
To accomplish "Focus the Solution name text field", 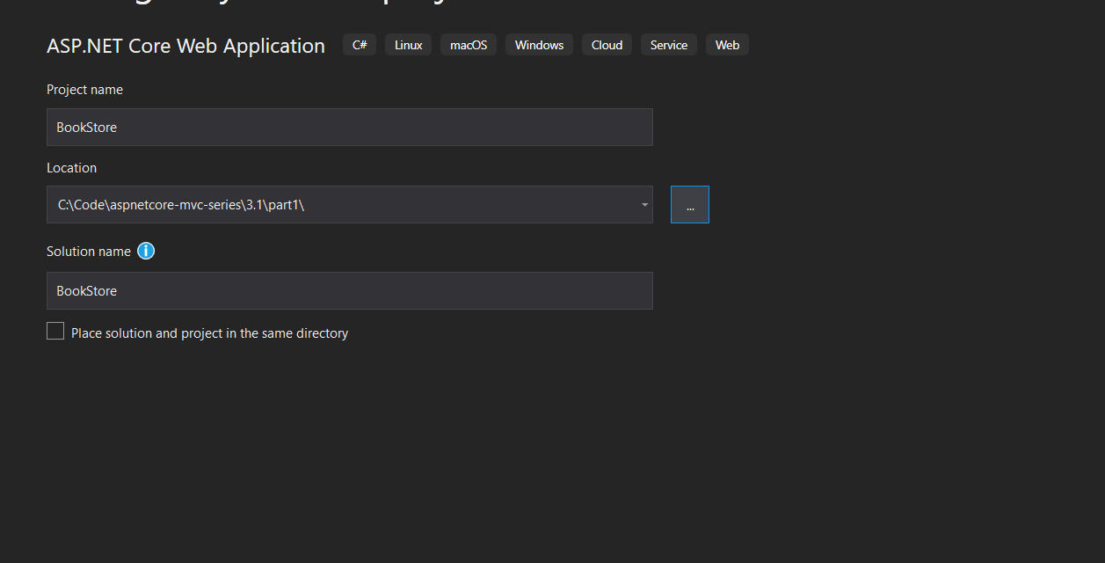I will click(349, 291).
